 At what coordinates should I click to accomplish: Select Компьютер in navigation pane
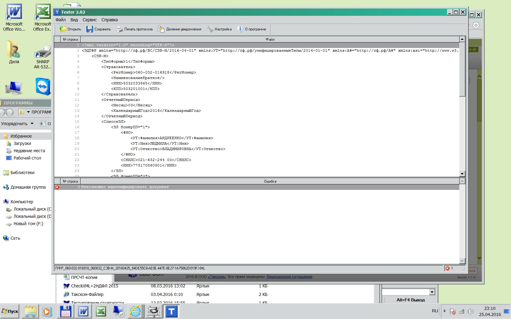22,202
